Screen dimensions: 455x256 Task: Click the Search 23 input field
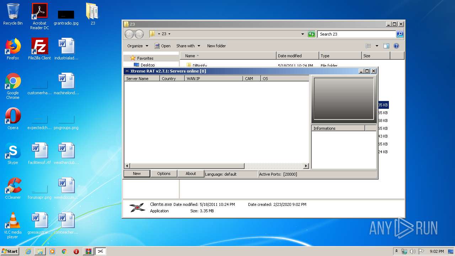357,34
